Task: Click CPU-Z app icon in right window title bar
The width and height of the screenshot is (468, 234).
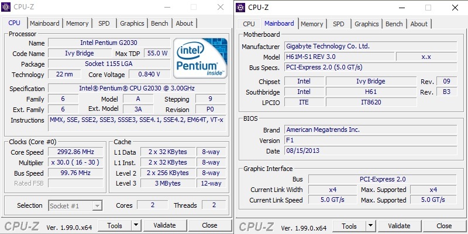Action: (x=240, y=8)
